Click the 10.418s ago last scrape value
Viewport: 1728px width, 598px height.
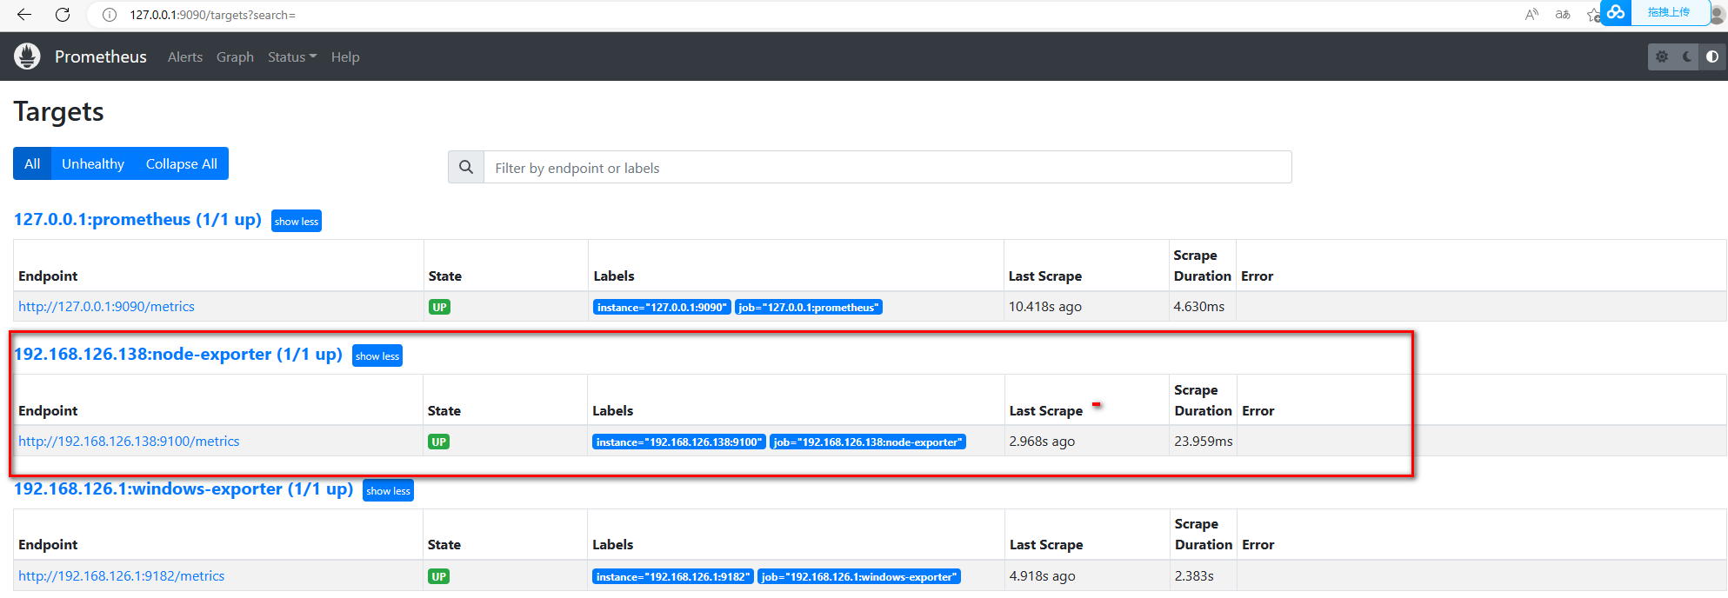1045,306
